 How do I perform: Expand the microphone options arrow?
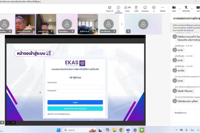[x=192, y=9]
